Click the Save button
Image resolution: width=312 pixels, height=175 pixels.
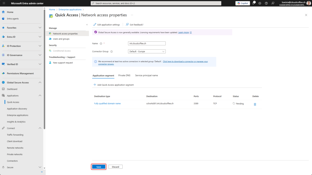99,167
